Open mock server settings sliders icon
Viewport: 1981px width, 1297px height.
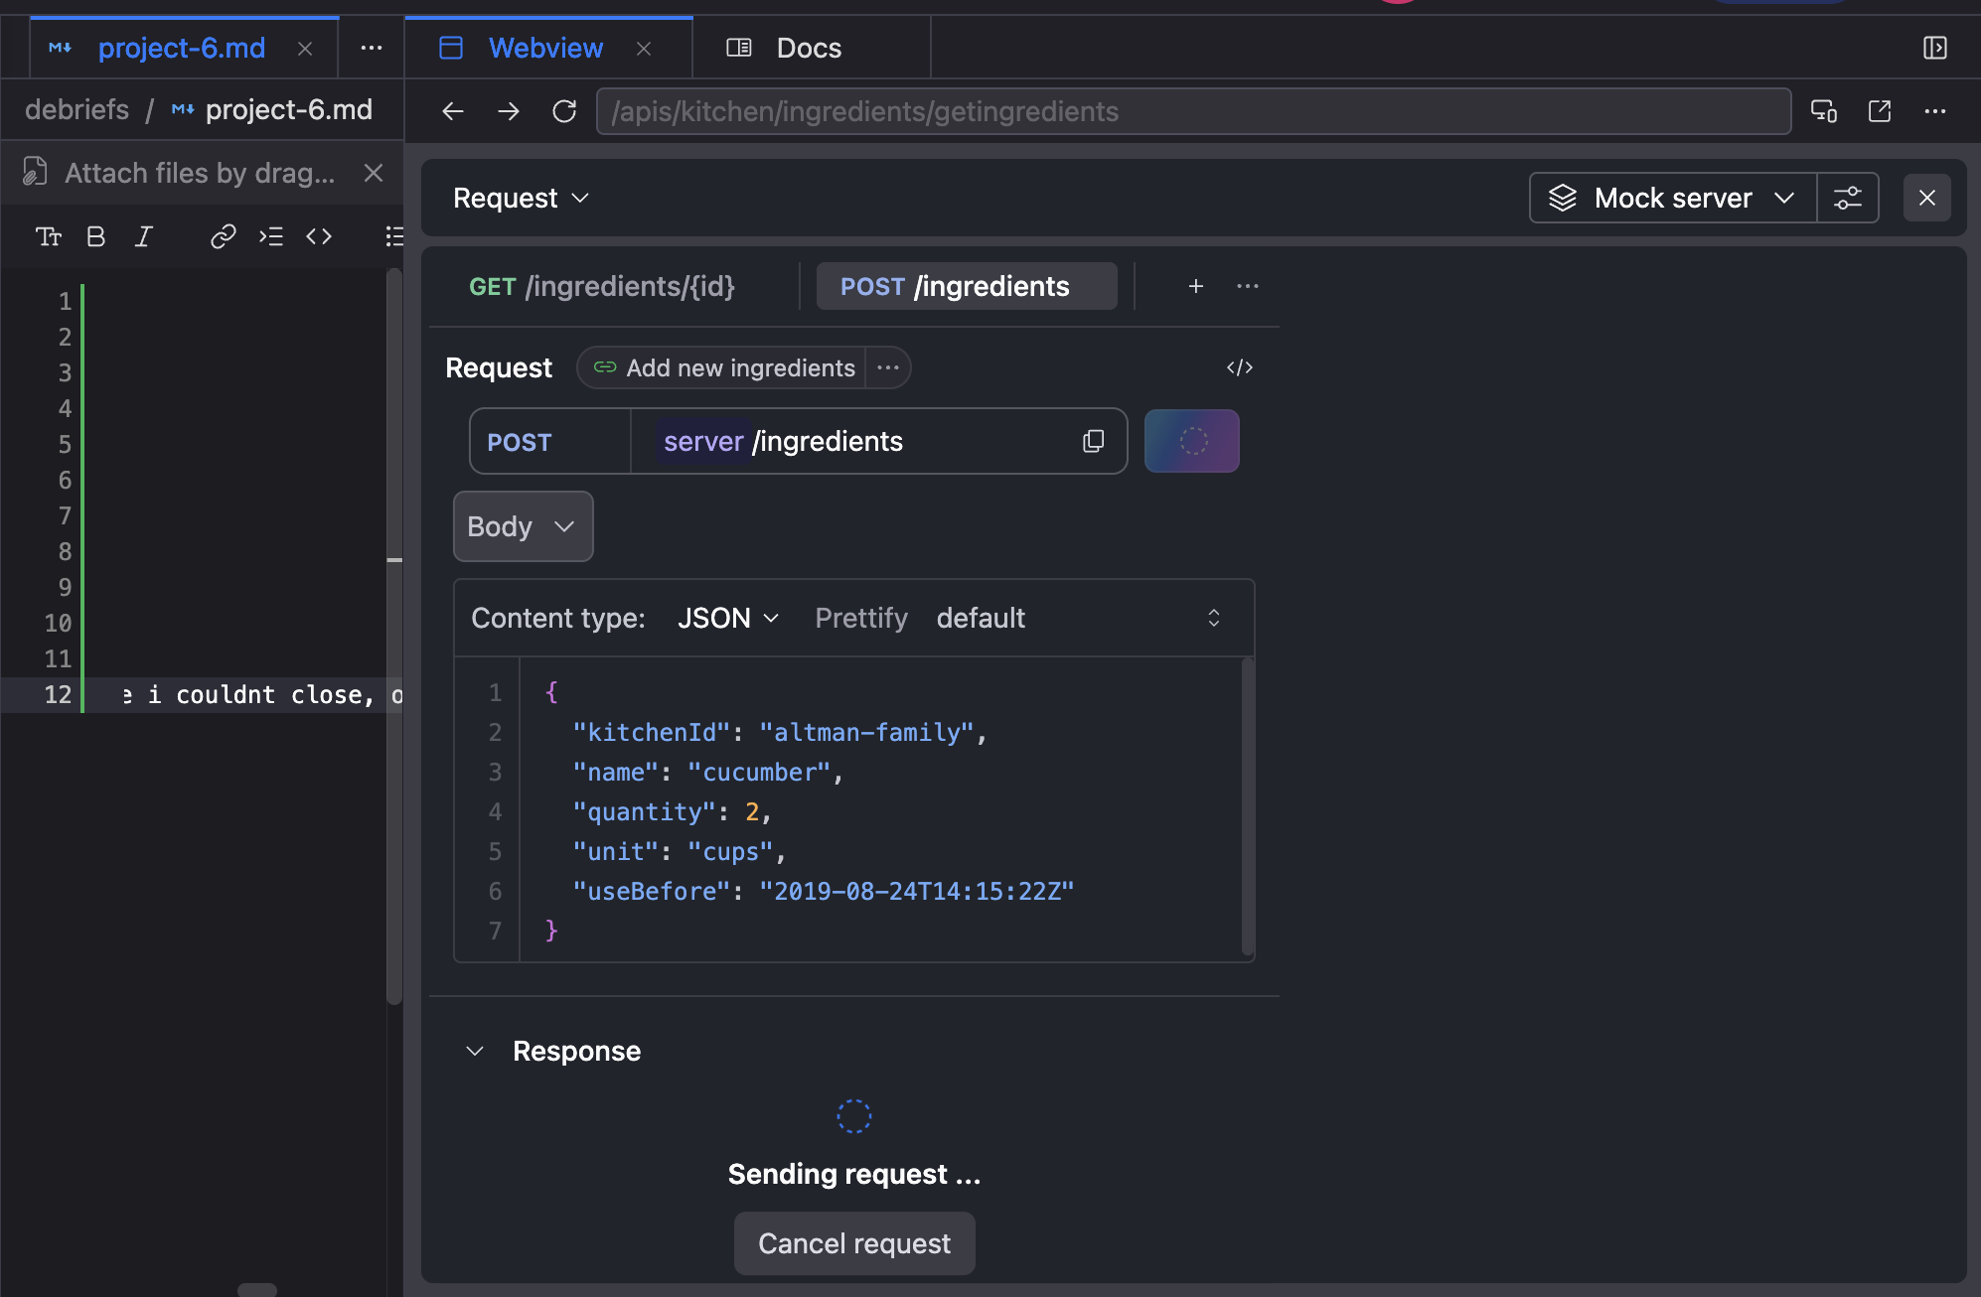[x=1847, y=198]
